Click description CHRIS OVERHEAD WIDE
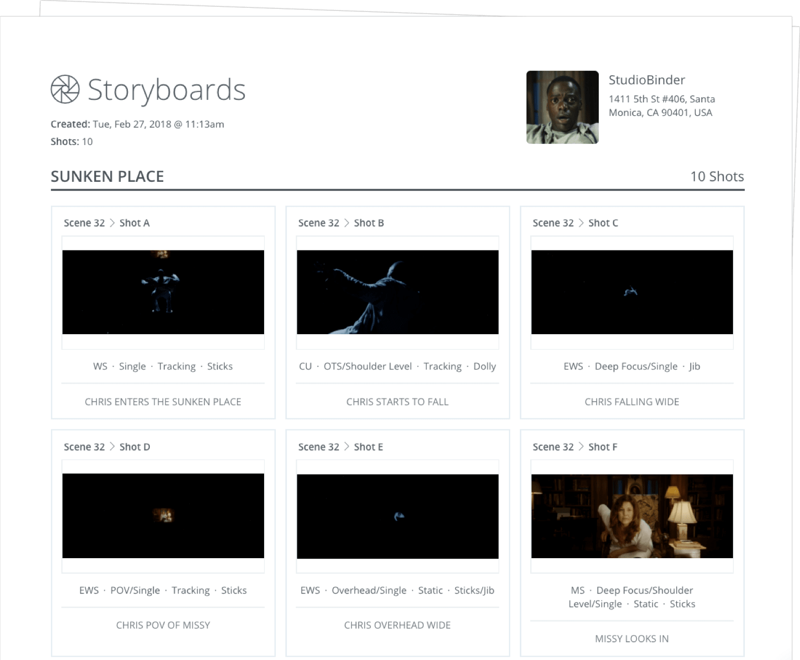 point(398,625)
